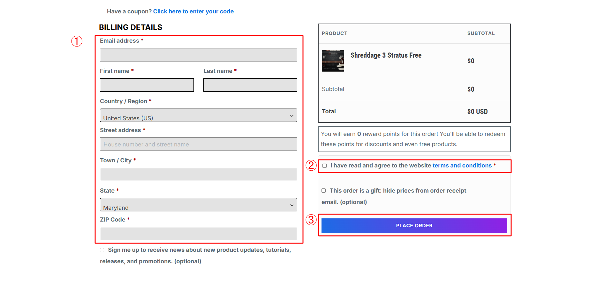Click the Street address field
This screenshot has height=290, width=613.
pyautogui.click(x=199, y=144)
